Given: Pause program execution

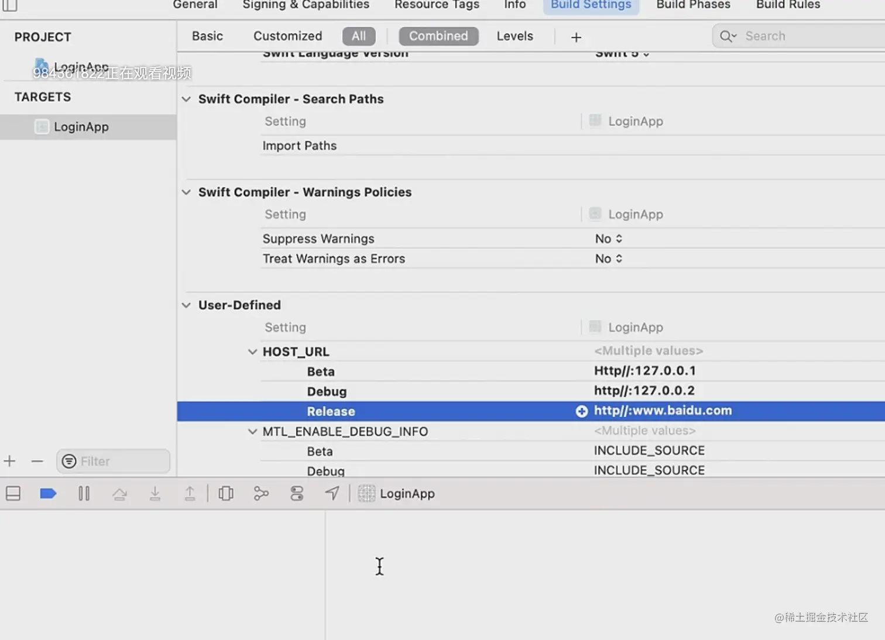Looking at the screenshot, I should (x=84, y=494).
